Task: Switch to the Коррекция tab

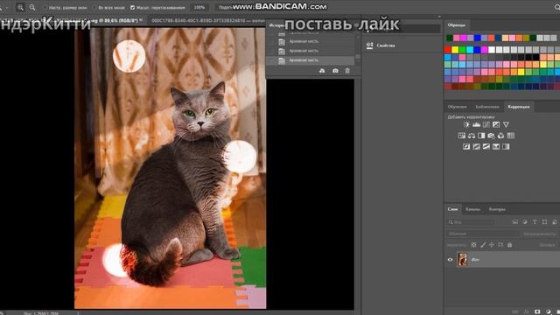Action: coord(519,107)
